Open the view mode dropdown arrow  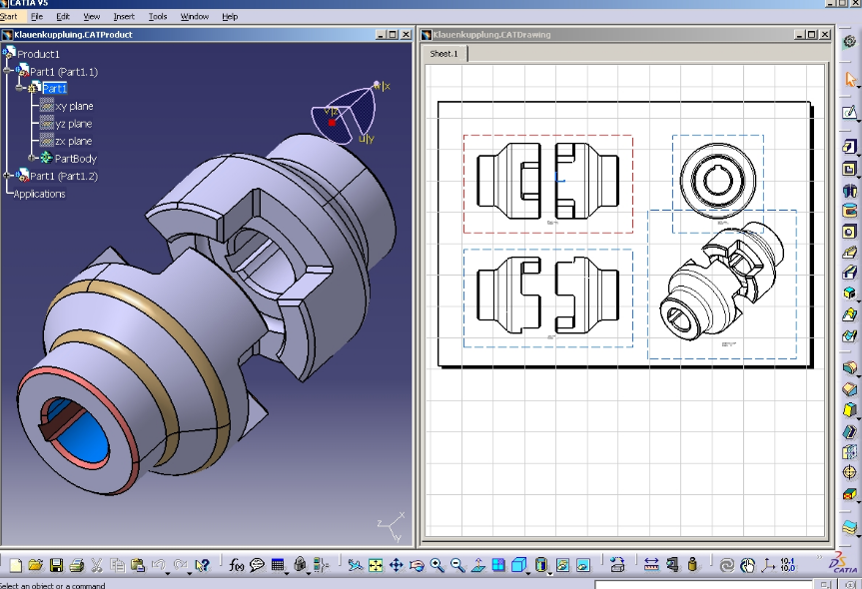coord(550,571)
